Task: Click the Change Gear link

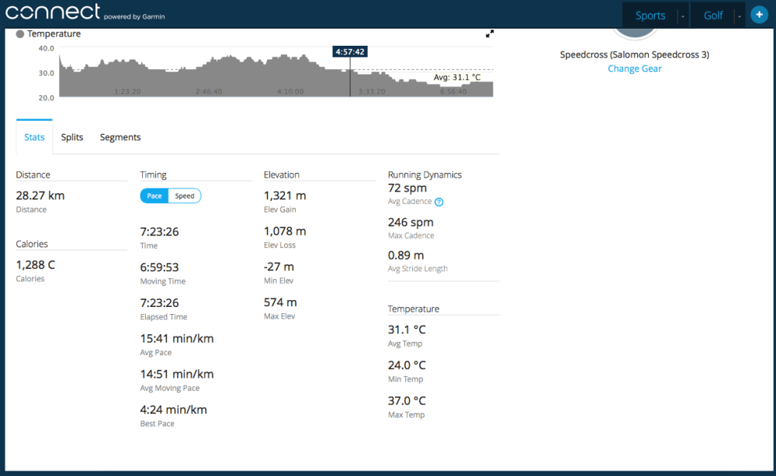Action: tap(634, 68)
